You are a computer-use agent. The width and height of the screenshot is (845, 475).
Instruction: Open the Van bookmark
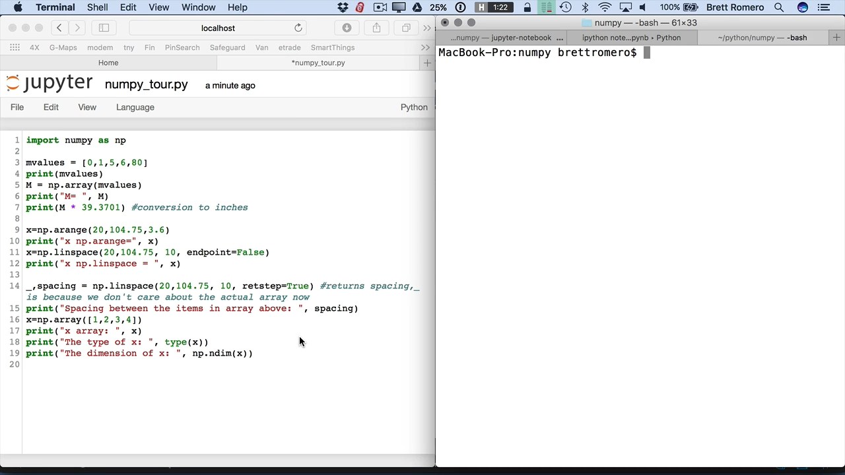click(x=261, y=47)
